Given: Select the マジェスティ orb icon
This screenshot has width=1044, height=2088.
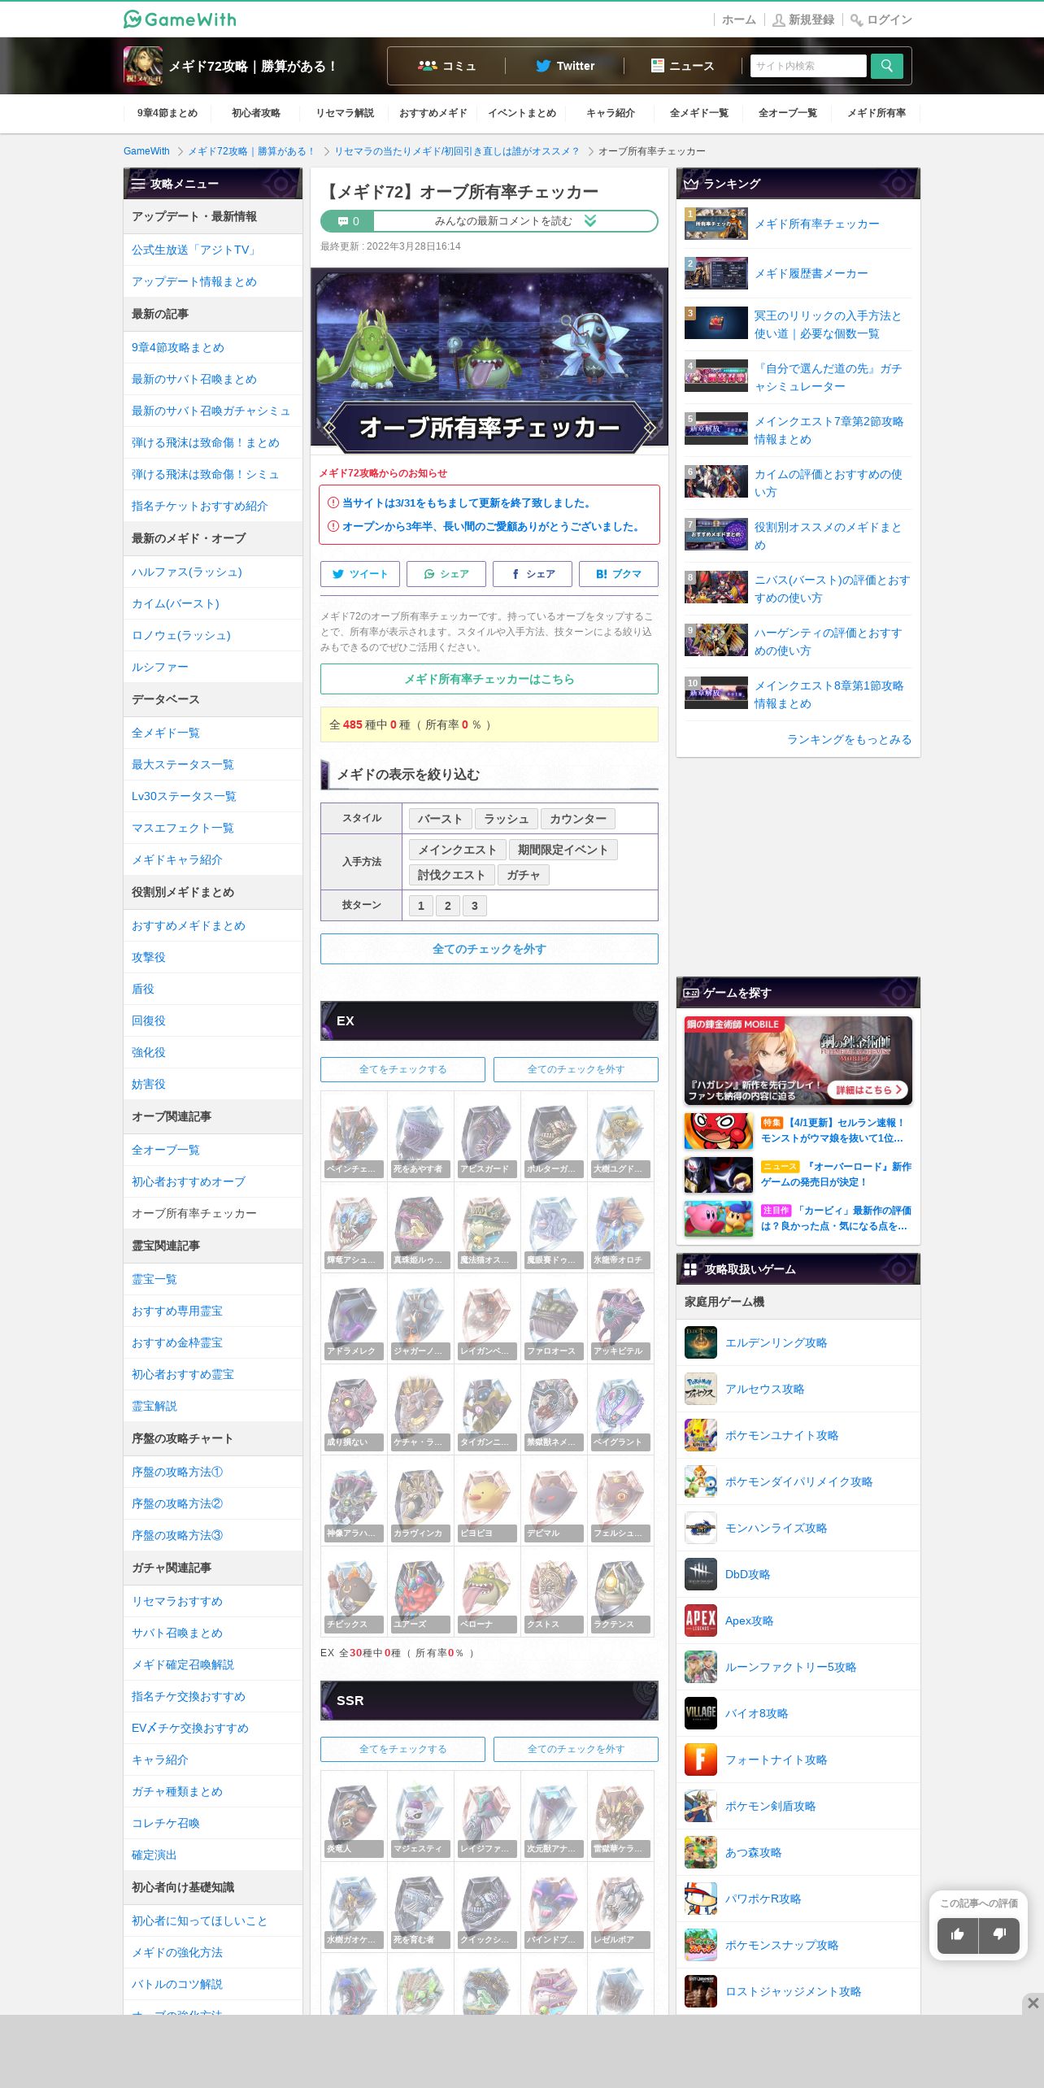Looking at the screenshot, I should [x=420, y=1816].
